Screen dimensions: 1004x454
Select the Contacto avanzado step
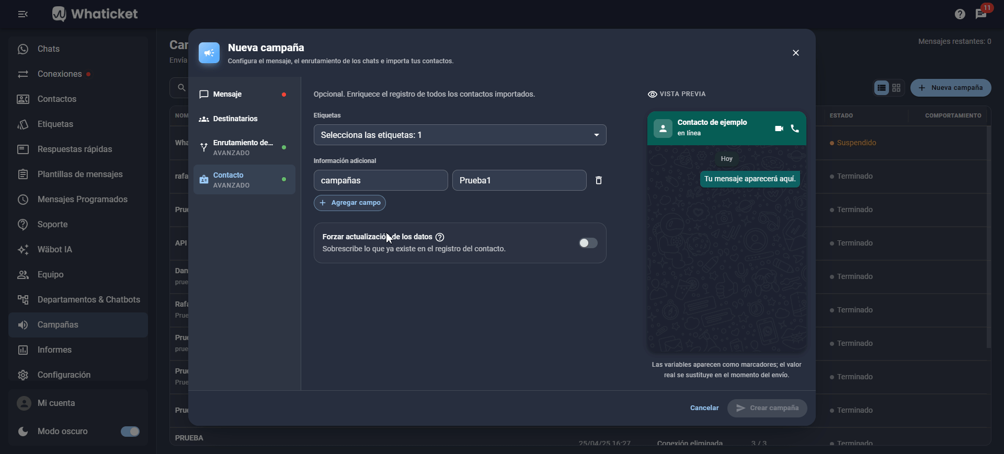click(x=244, y=180)
